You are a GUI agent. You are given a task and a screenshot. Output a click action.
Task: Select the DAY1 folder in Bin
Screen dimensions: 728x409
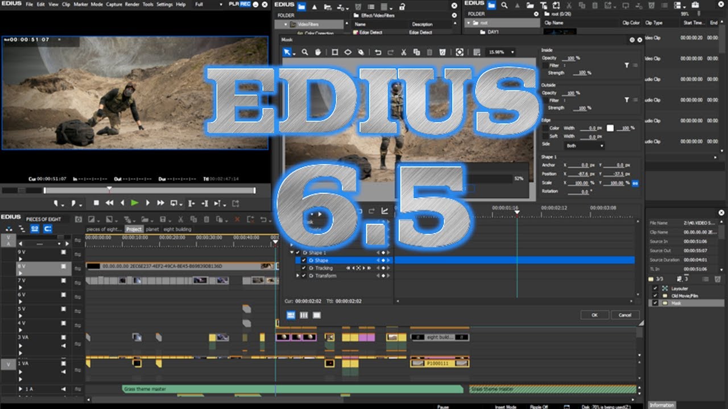click(x=493, y=32)
